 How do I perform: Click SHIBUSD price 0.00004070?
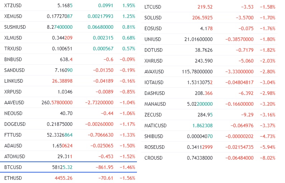[200, 136]
